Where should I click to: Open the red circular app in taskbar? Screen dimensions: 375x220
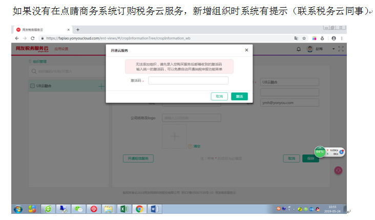(94, 209)
